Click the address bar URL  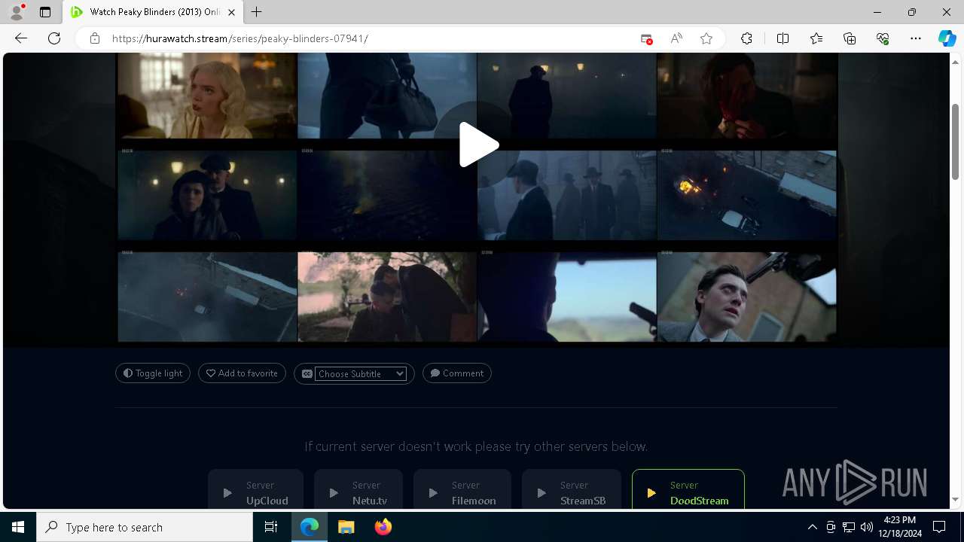point(239,38)
